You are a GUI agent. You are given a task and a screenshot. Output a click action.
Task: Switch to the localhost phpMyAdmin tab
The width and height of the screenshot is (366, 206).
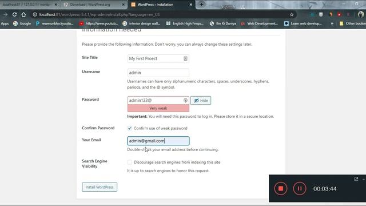point(26,5)
